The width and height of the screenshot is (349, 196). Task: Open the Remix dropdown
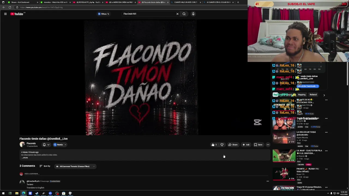[x=60, y=145]
